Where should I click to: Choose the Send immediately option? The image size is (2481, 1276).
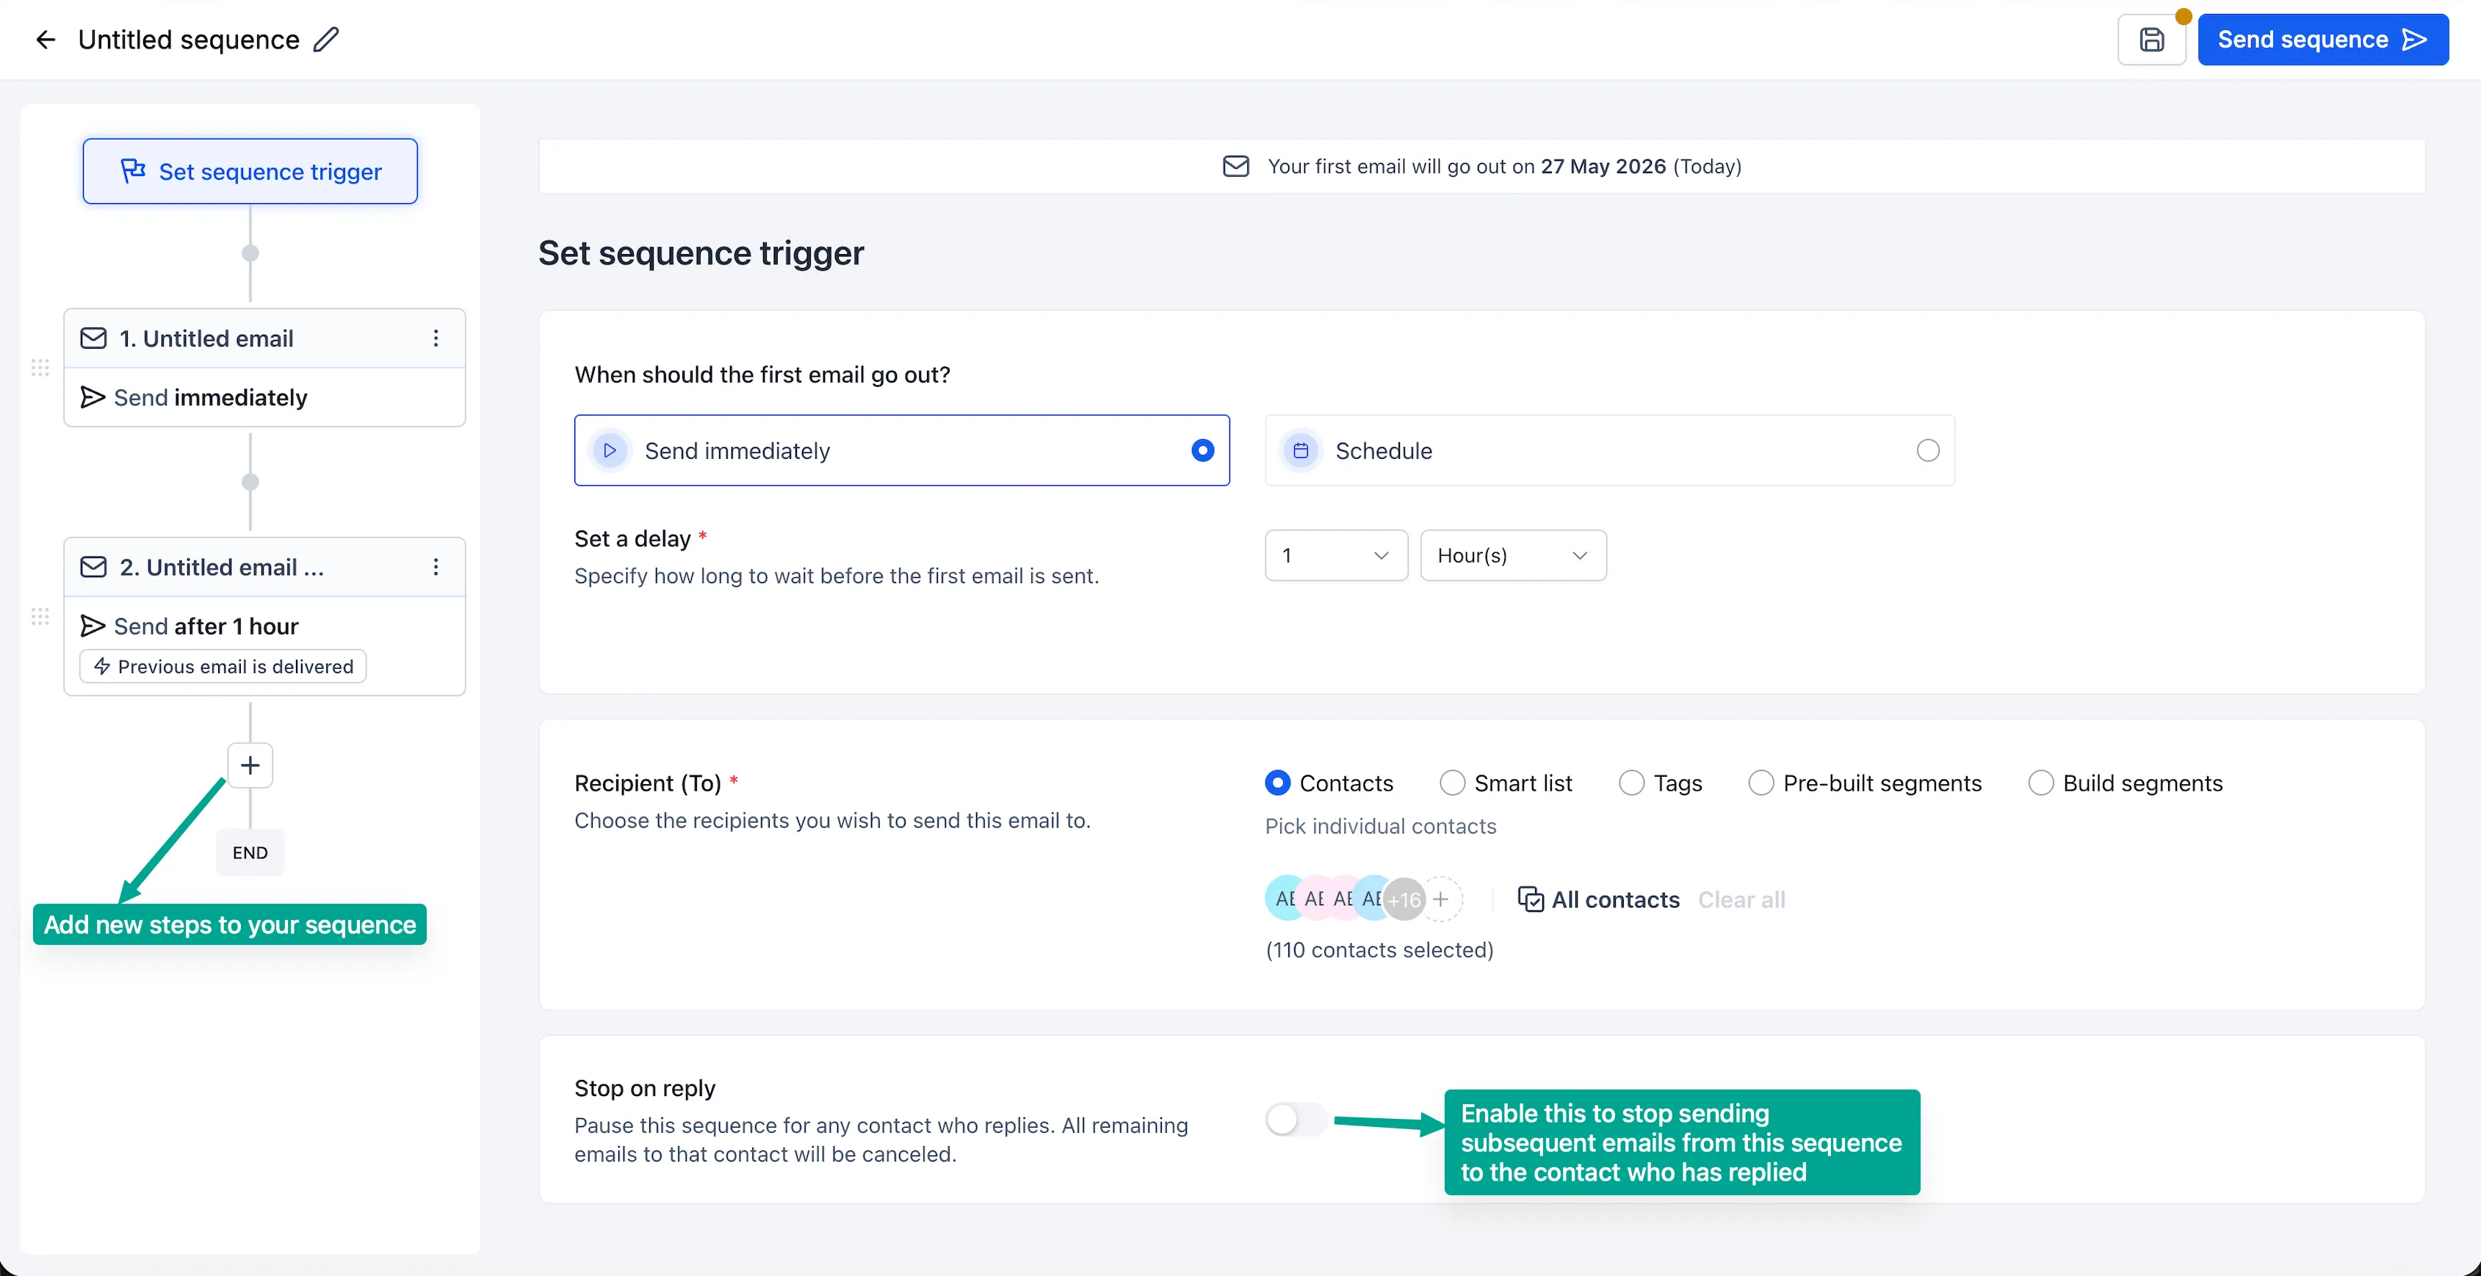(901, 451)
